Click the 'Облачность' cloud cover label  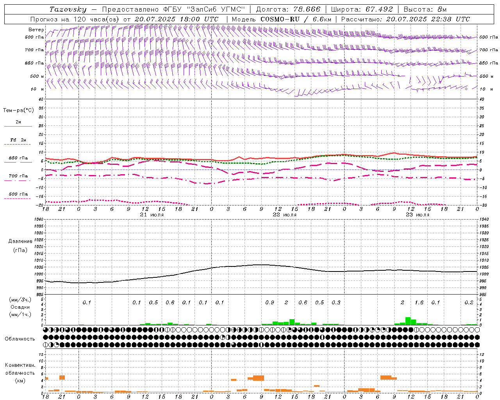[x=20, y=339]
